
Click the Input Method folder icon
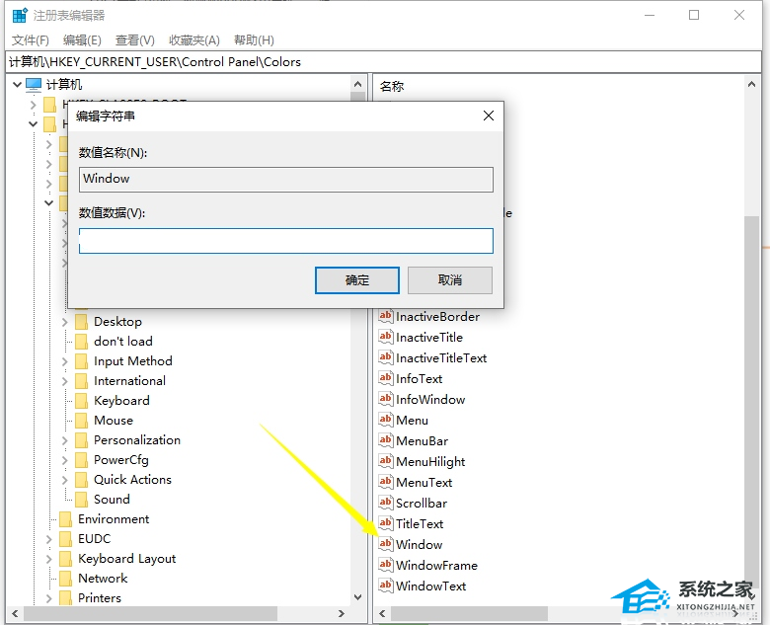point(82,361)
